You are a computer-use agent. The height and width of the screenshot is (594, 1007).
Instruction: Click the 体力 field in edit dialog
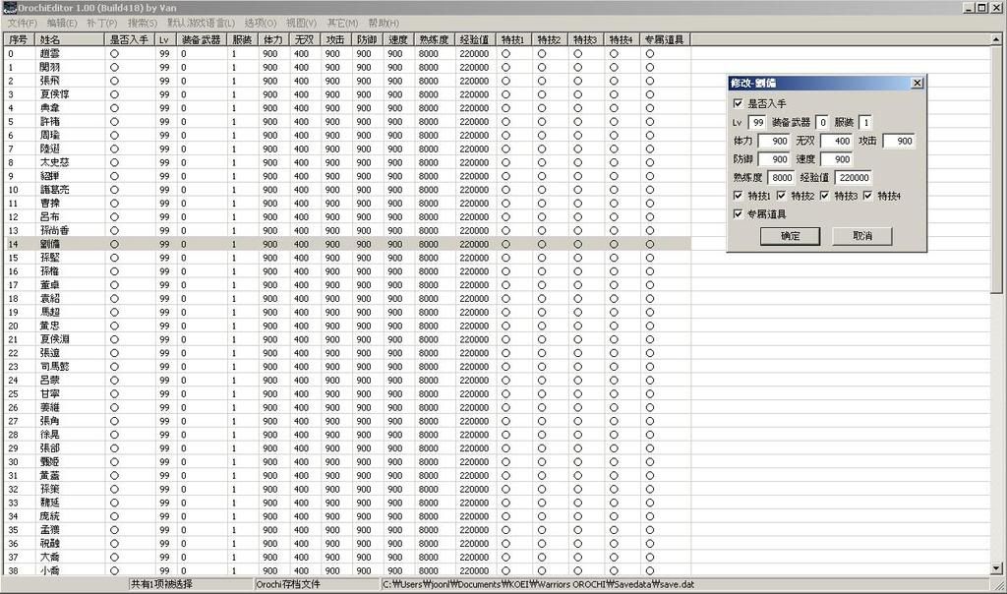pos(773,142)
